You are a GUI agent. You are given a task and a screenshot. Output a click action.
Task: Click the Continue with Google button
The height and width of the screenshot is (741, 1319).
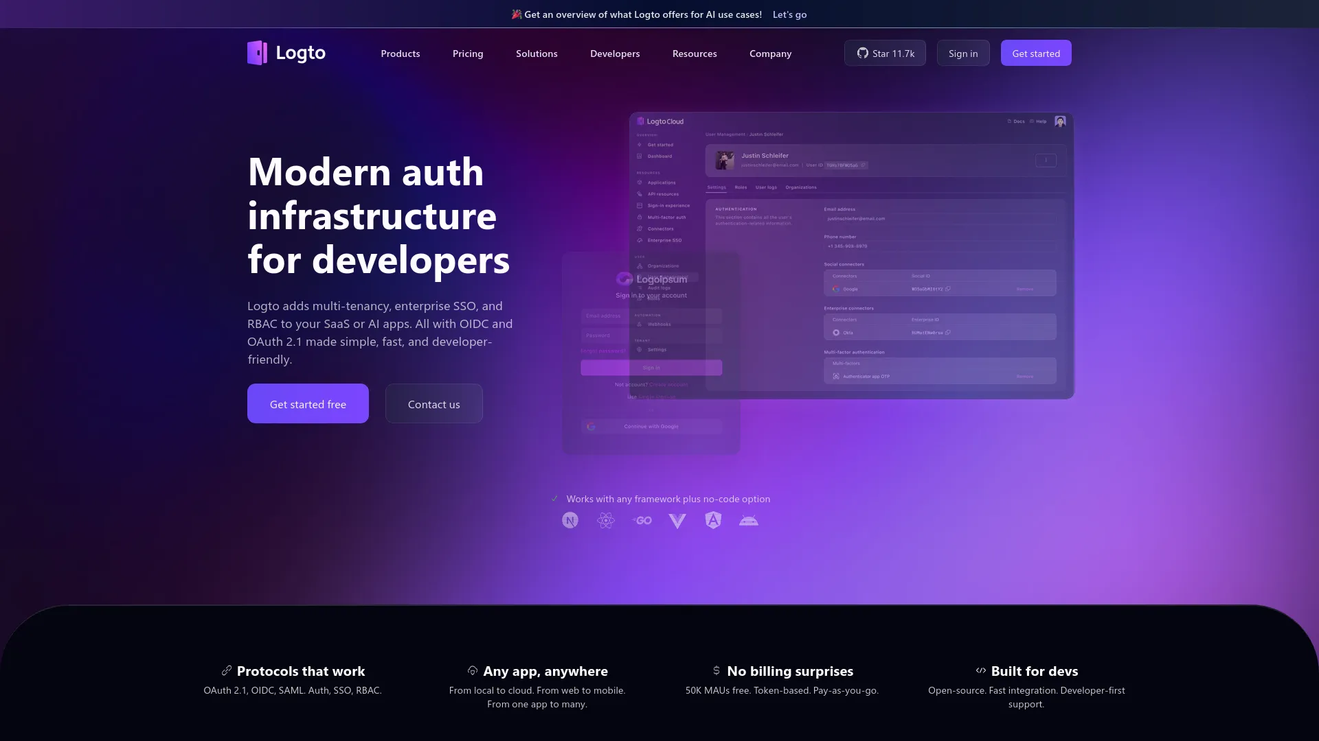click(651, 426)
